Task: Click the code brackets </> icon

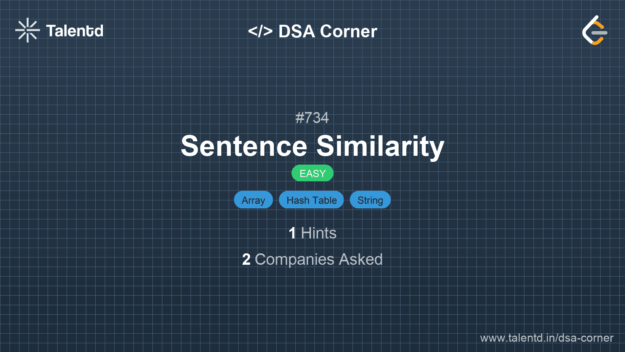Action: [260, 31]
